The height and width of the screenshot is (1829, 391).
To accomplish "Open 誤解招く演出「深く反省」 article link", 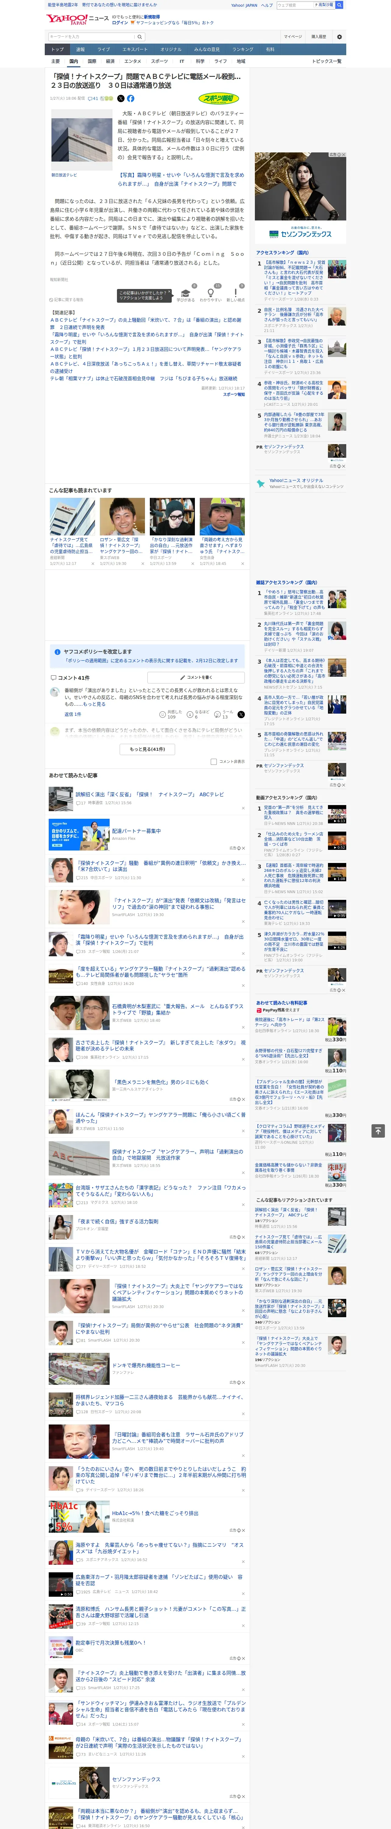I will click(150, 794).
